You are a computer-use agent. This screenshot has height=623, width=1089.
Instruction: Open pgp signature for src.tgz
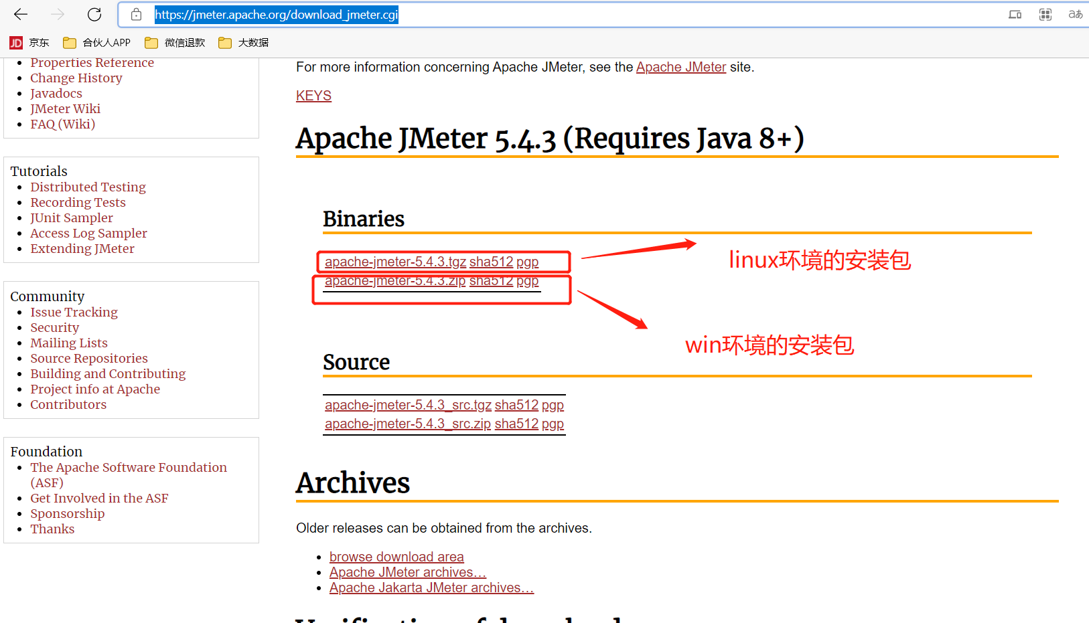click(553, 405)
